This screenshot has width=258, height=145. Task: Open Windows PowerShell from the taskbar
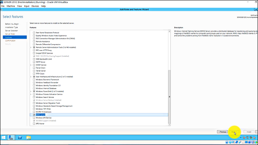[x=20, y=137]
